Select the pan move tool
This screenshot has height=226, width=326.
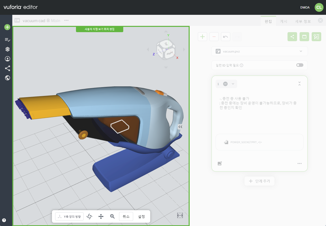pos(101,216)
